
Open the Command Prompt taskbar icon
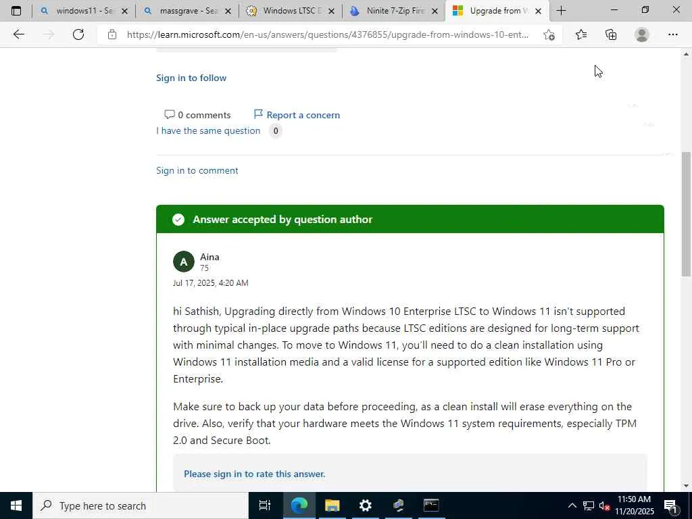point(431,505)
